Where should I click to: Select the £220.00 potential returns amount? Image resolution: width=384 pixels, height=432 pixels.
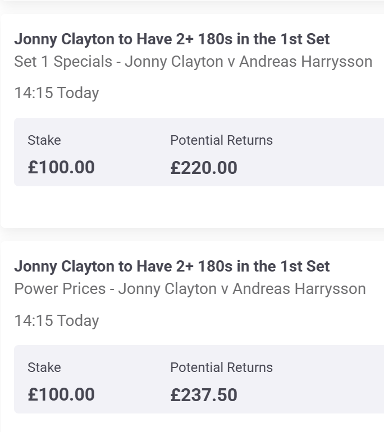[x=204, y=168]
